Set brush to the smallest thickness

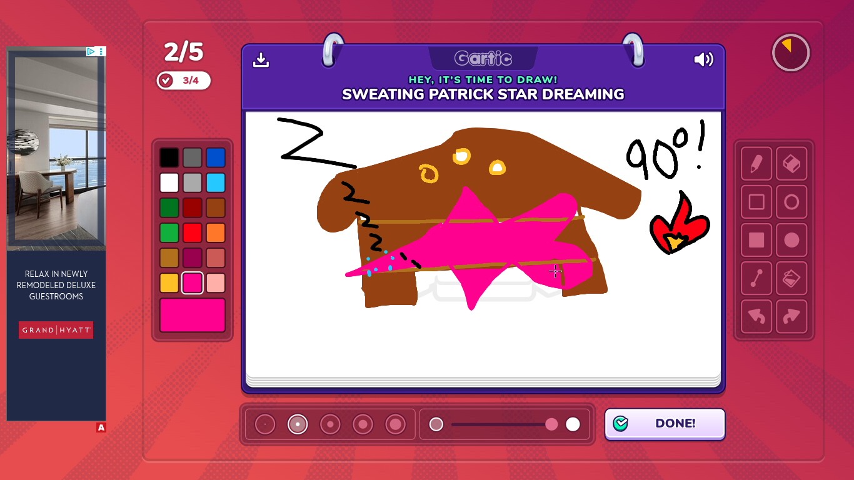pos(265,424)
